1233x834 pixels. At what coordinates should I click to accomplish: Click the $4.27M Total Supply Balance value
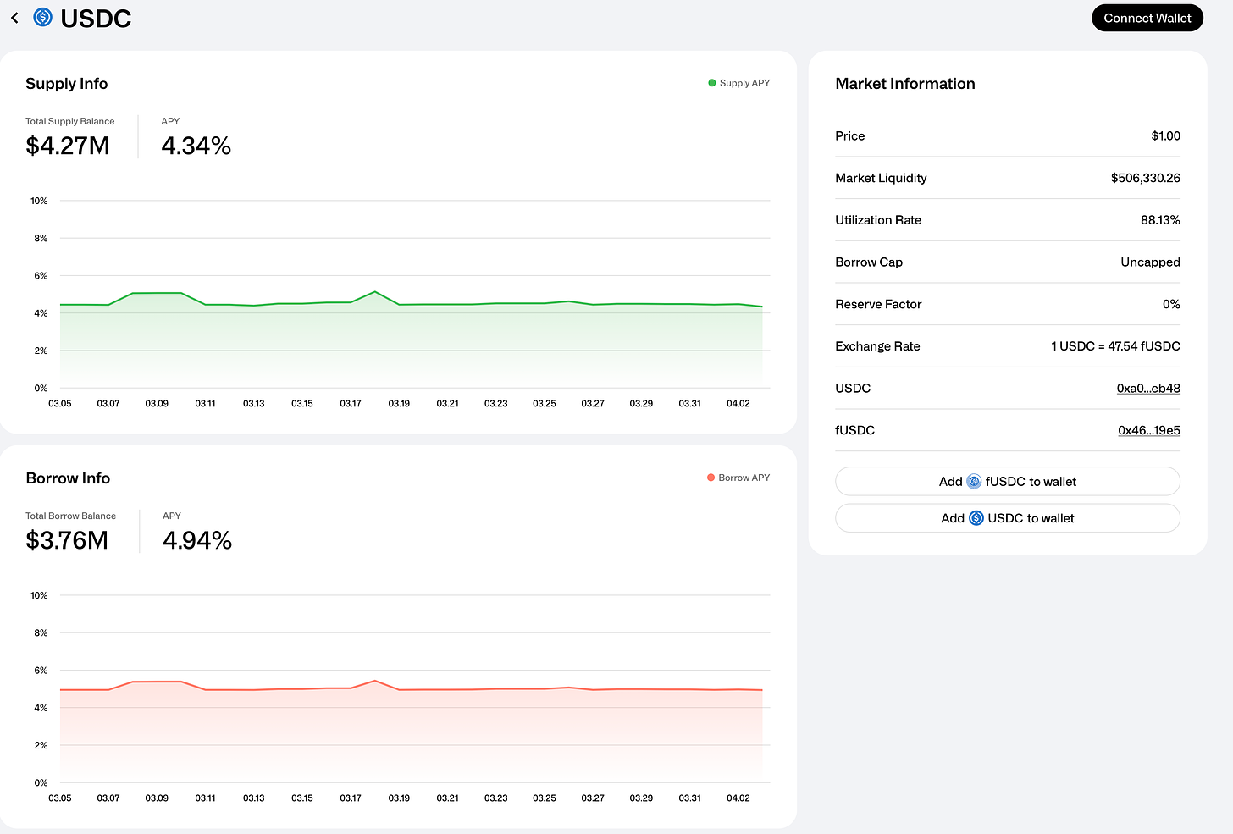tap(68, 146)
